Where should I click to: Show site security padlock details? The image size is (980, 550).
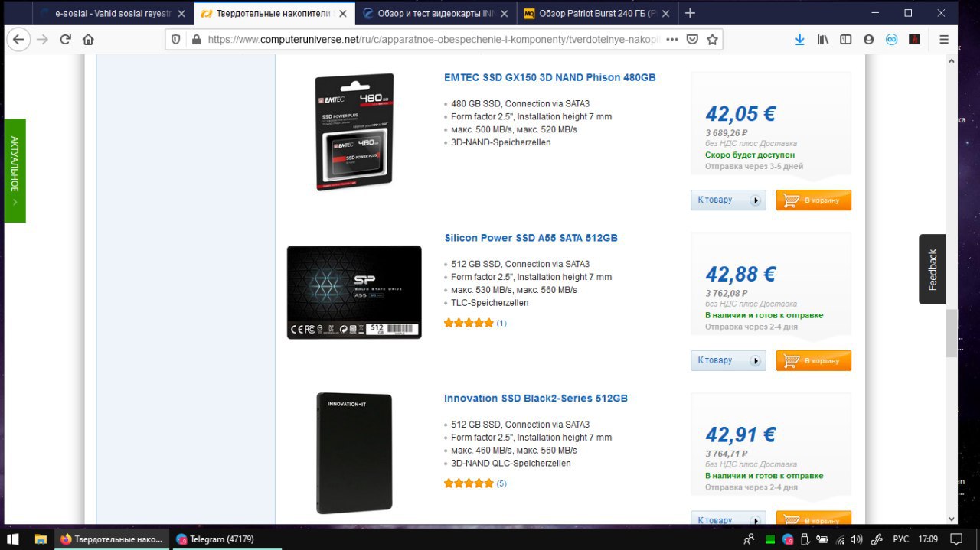(196, 40)
